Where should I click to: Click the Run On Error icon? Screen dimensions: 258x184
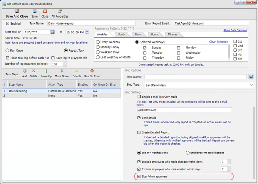pos(92,71)
